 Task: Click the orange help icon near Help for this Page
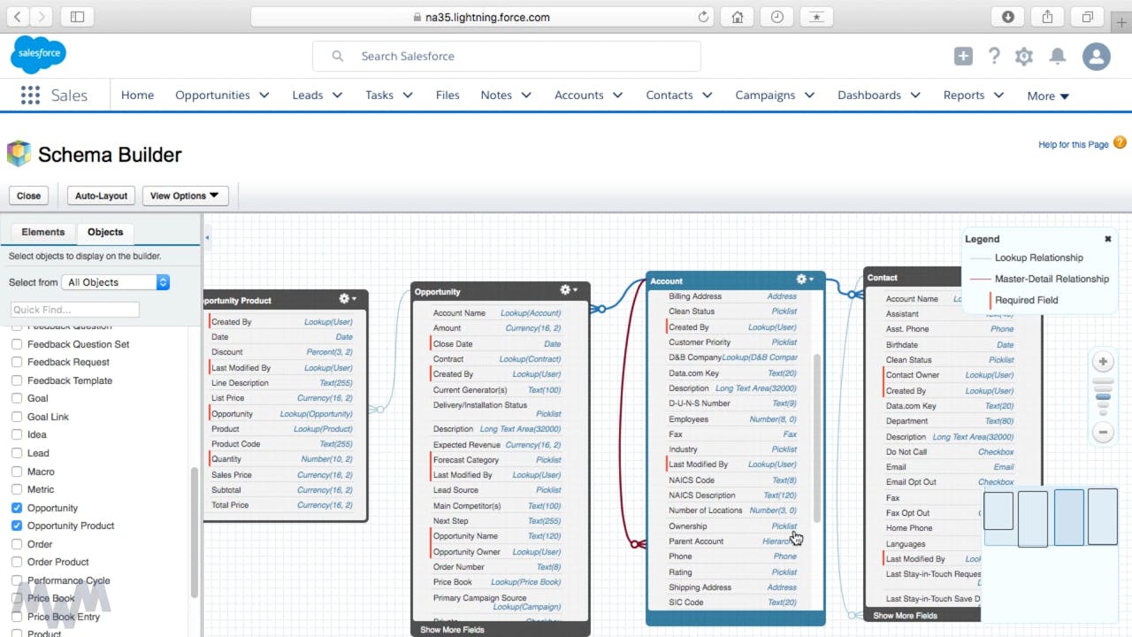[1120, 142]
